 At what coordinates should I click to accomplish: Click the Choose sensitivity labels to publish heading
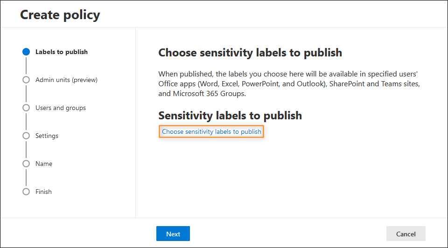[x=250, y=53]
